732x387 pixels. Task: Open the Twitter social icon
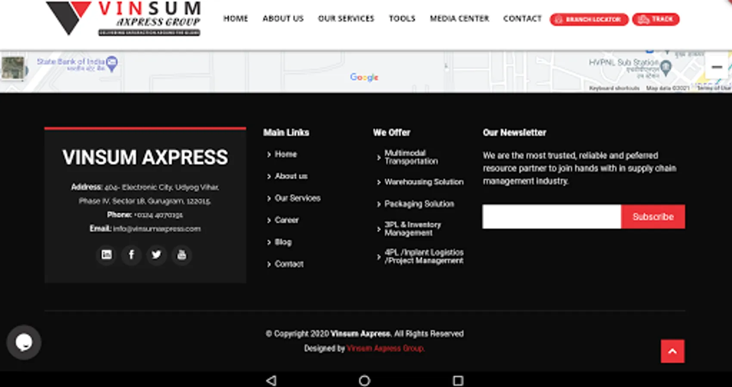click(156, 255)
